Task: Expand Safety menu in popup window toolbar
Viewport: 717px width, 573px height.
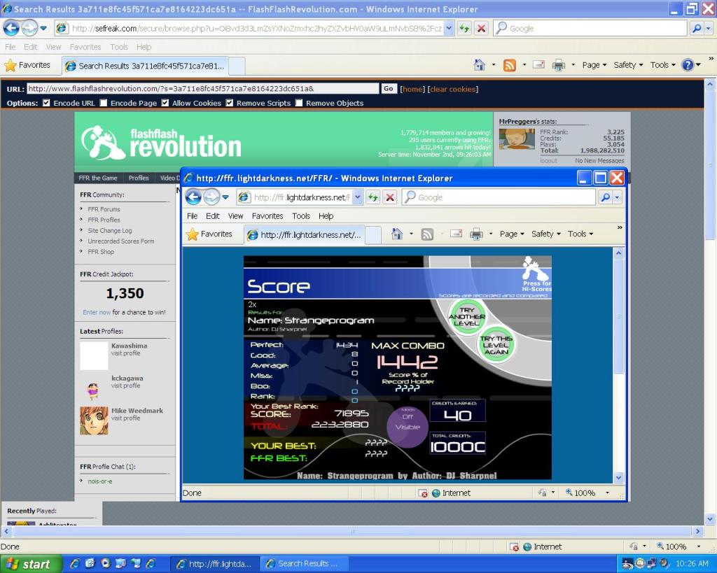Action: pyautogui.click(x=546, y=234)
